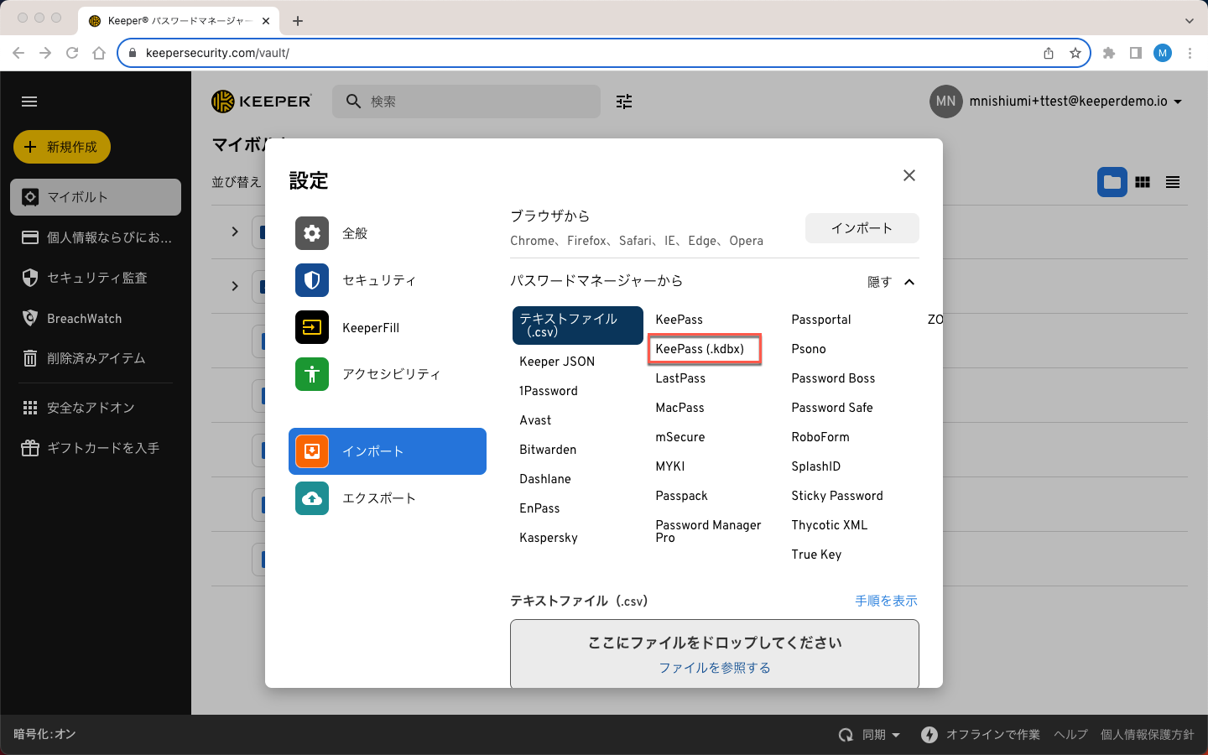Expand the first folder row chevron
The image size is (1208, 755).
[x=235, y=232]
